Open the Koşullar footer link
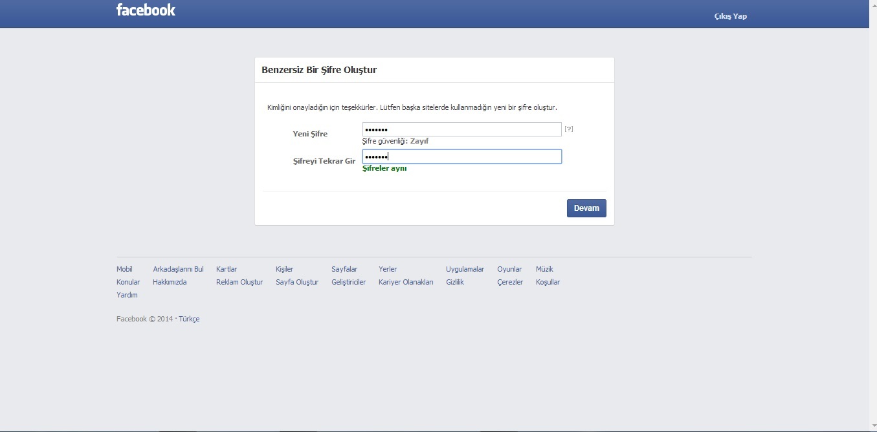This screenshot has width=877, height=432. 548,282
